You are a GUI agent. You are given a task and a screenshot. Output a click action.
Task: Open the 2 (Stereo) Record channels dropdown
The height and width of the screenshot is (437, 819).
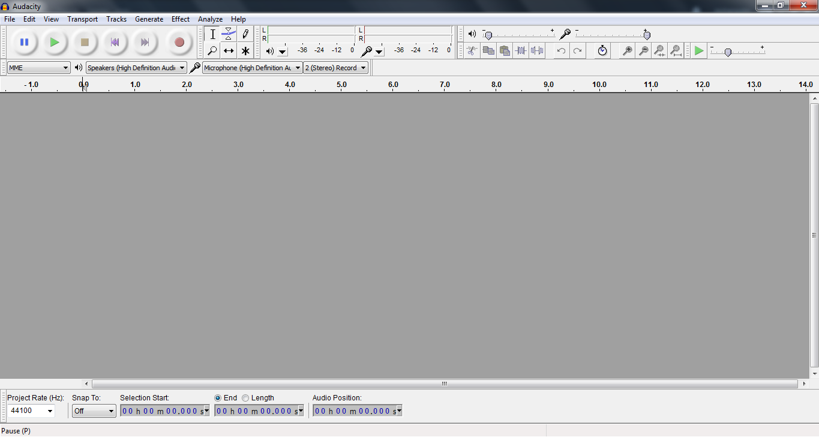(335, 68)
